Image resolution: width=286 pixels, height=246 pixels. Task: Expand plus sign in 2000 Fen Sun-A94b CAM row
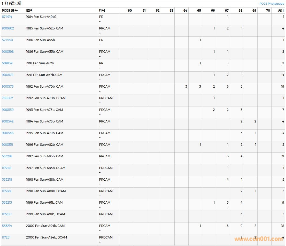100,230
